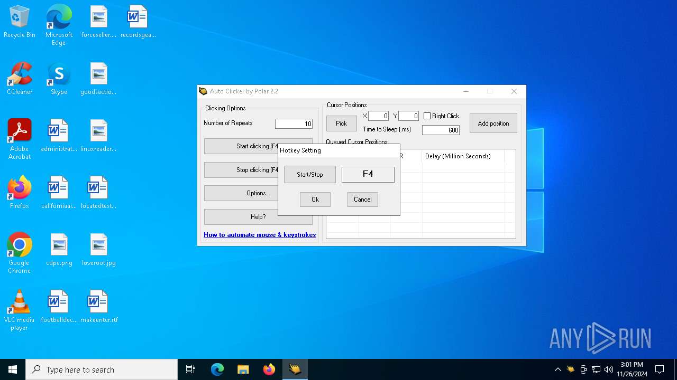
Task: Select the footballdec Word document icon
Action: pos(59,307)
